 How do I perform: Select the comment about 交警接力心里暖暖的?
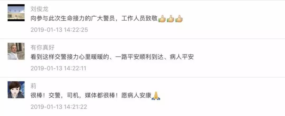pos(112,57)
